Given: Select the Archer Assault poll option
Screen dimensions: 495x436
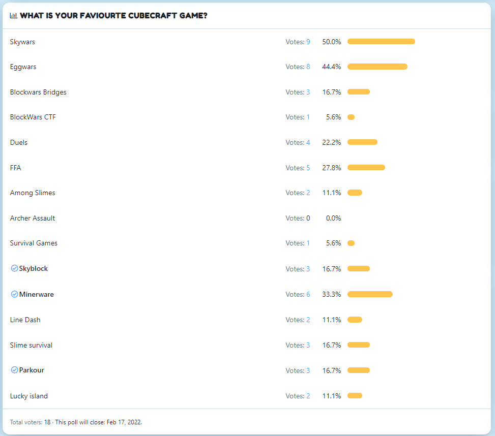Looking at the screenshot, I should coord(32,218).
